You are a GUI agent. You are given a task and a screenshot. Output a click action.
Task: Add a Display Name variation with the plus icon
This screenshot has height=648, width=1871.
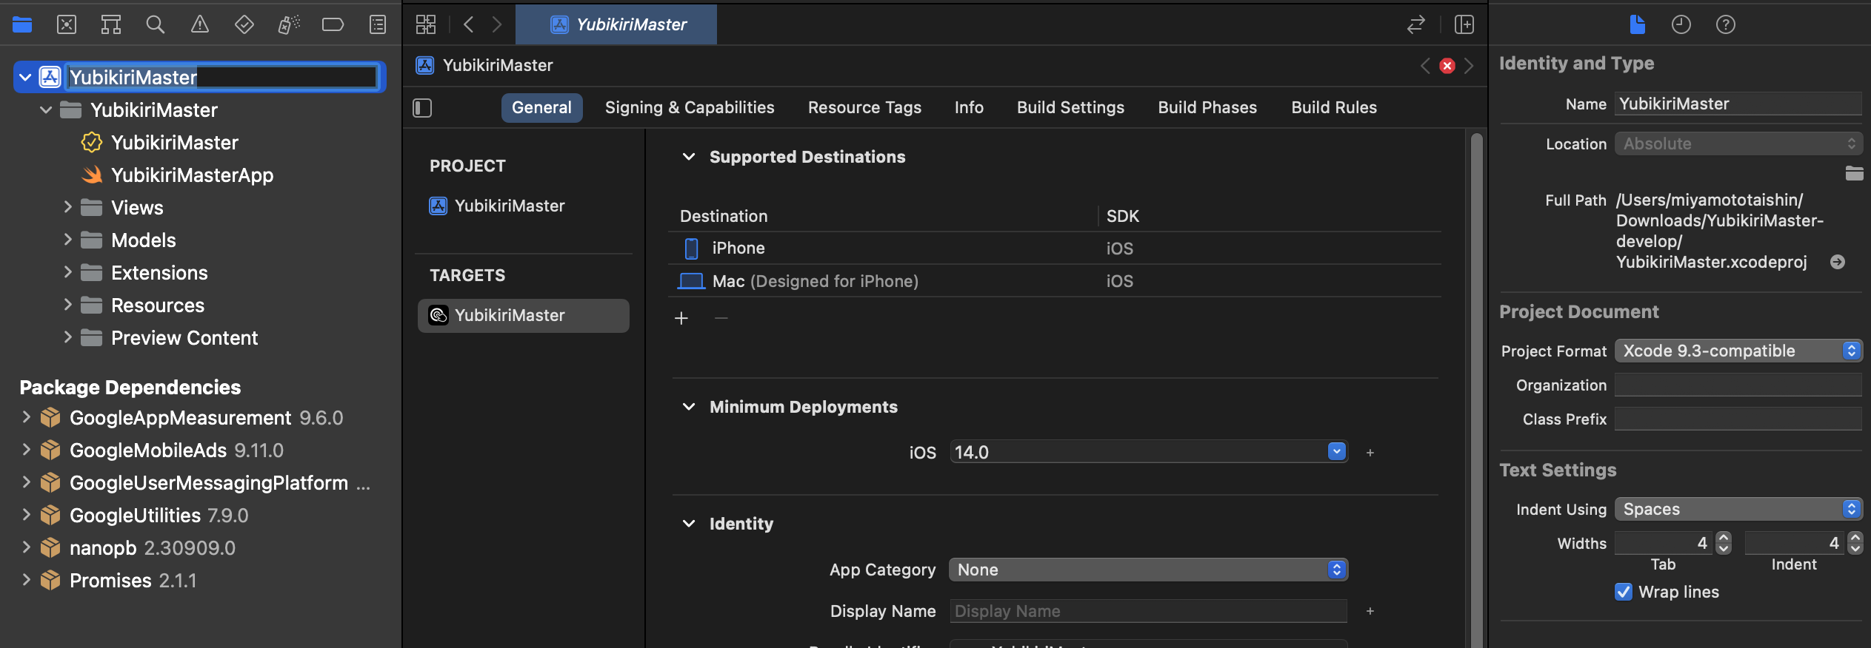click(x=1370, y=611)
